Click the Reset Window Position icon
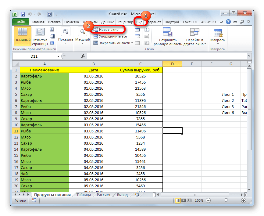 pyautogui.click(x=147, y=43)
